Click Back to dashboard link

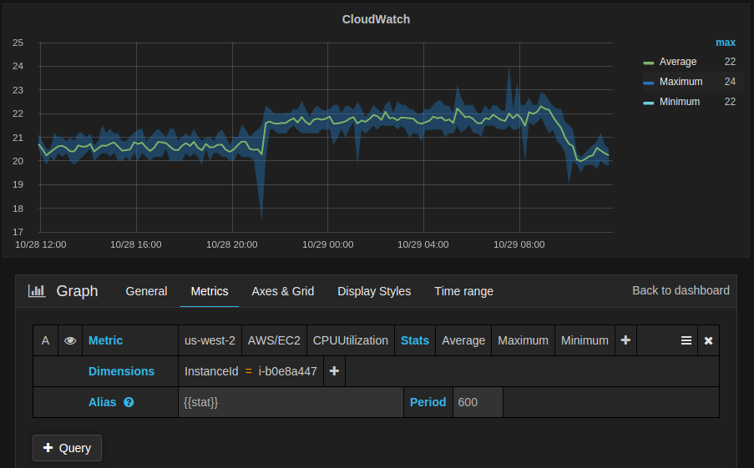(681, 290)
